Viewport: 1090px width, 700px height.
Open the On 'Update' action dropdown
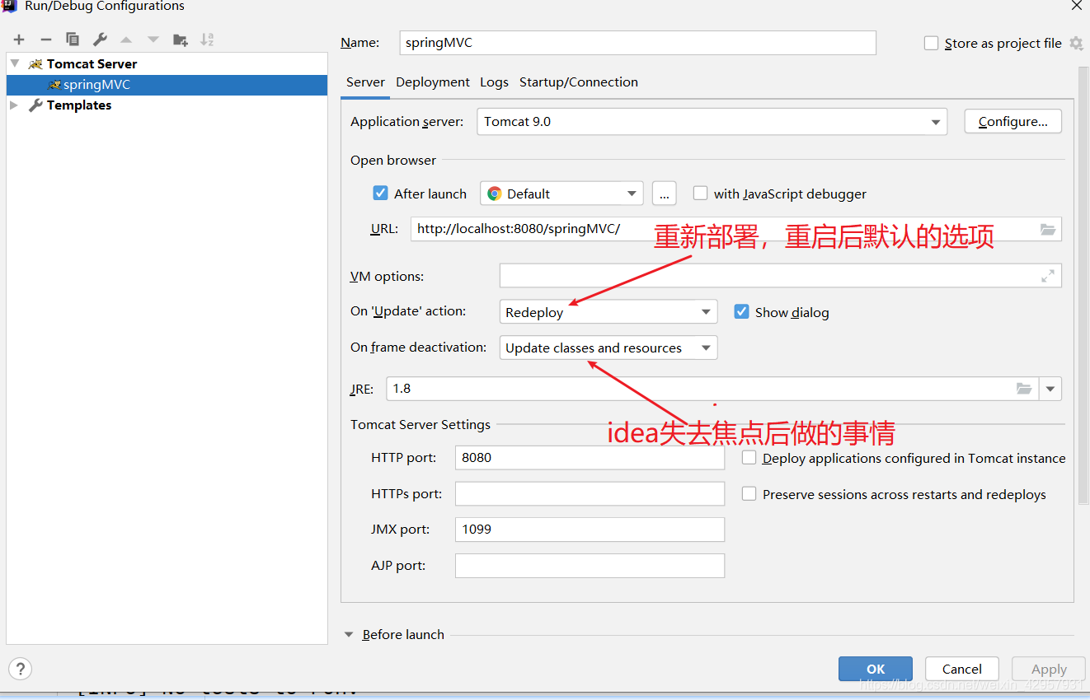point(608,312)
